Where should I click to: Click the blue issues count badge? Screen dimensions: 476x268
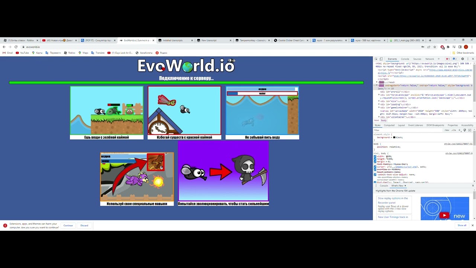pos(454,59)
